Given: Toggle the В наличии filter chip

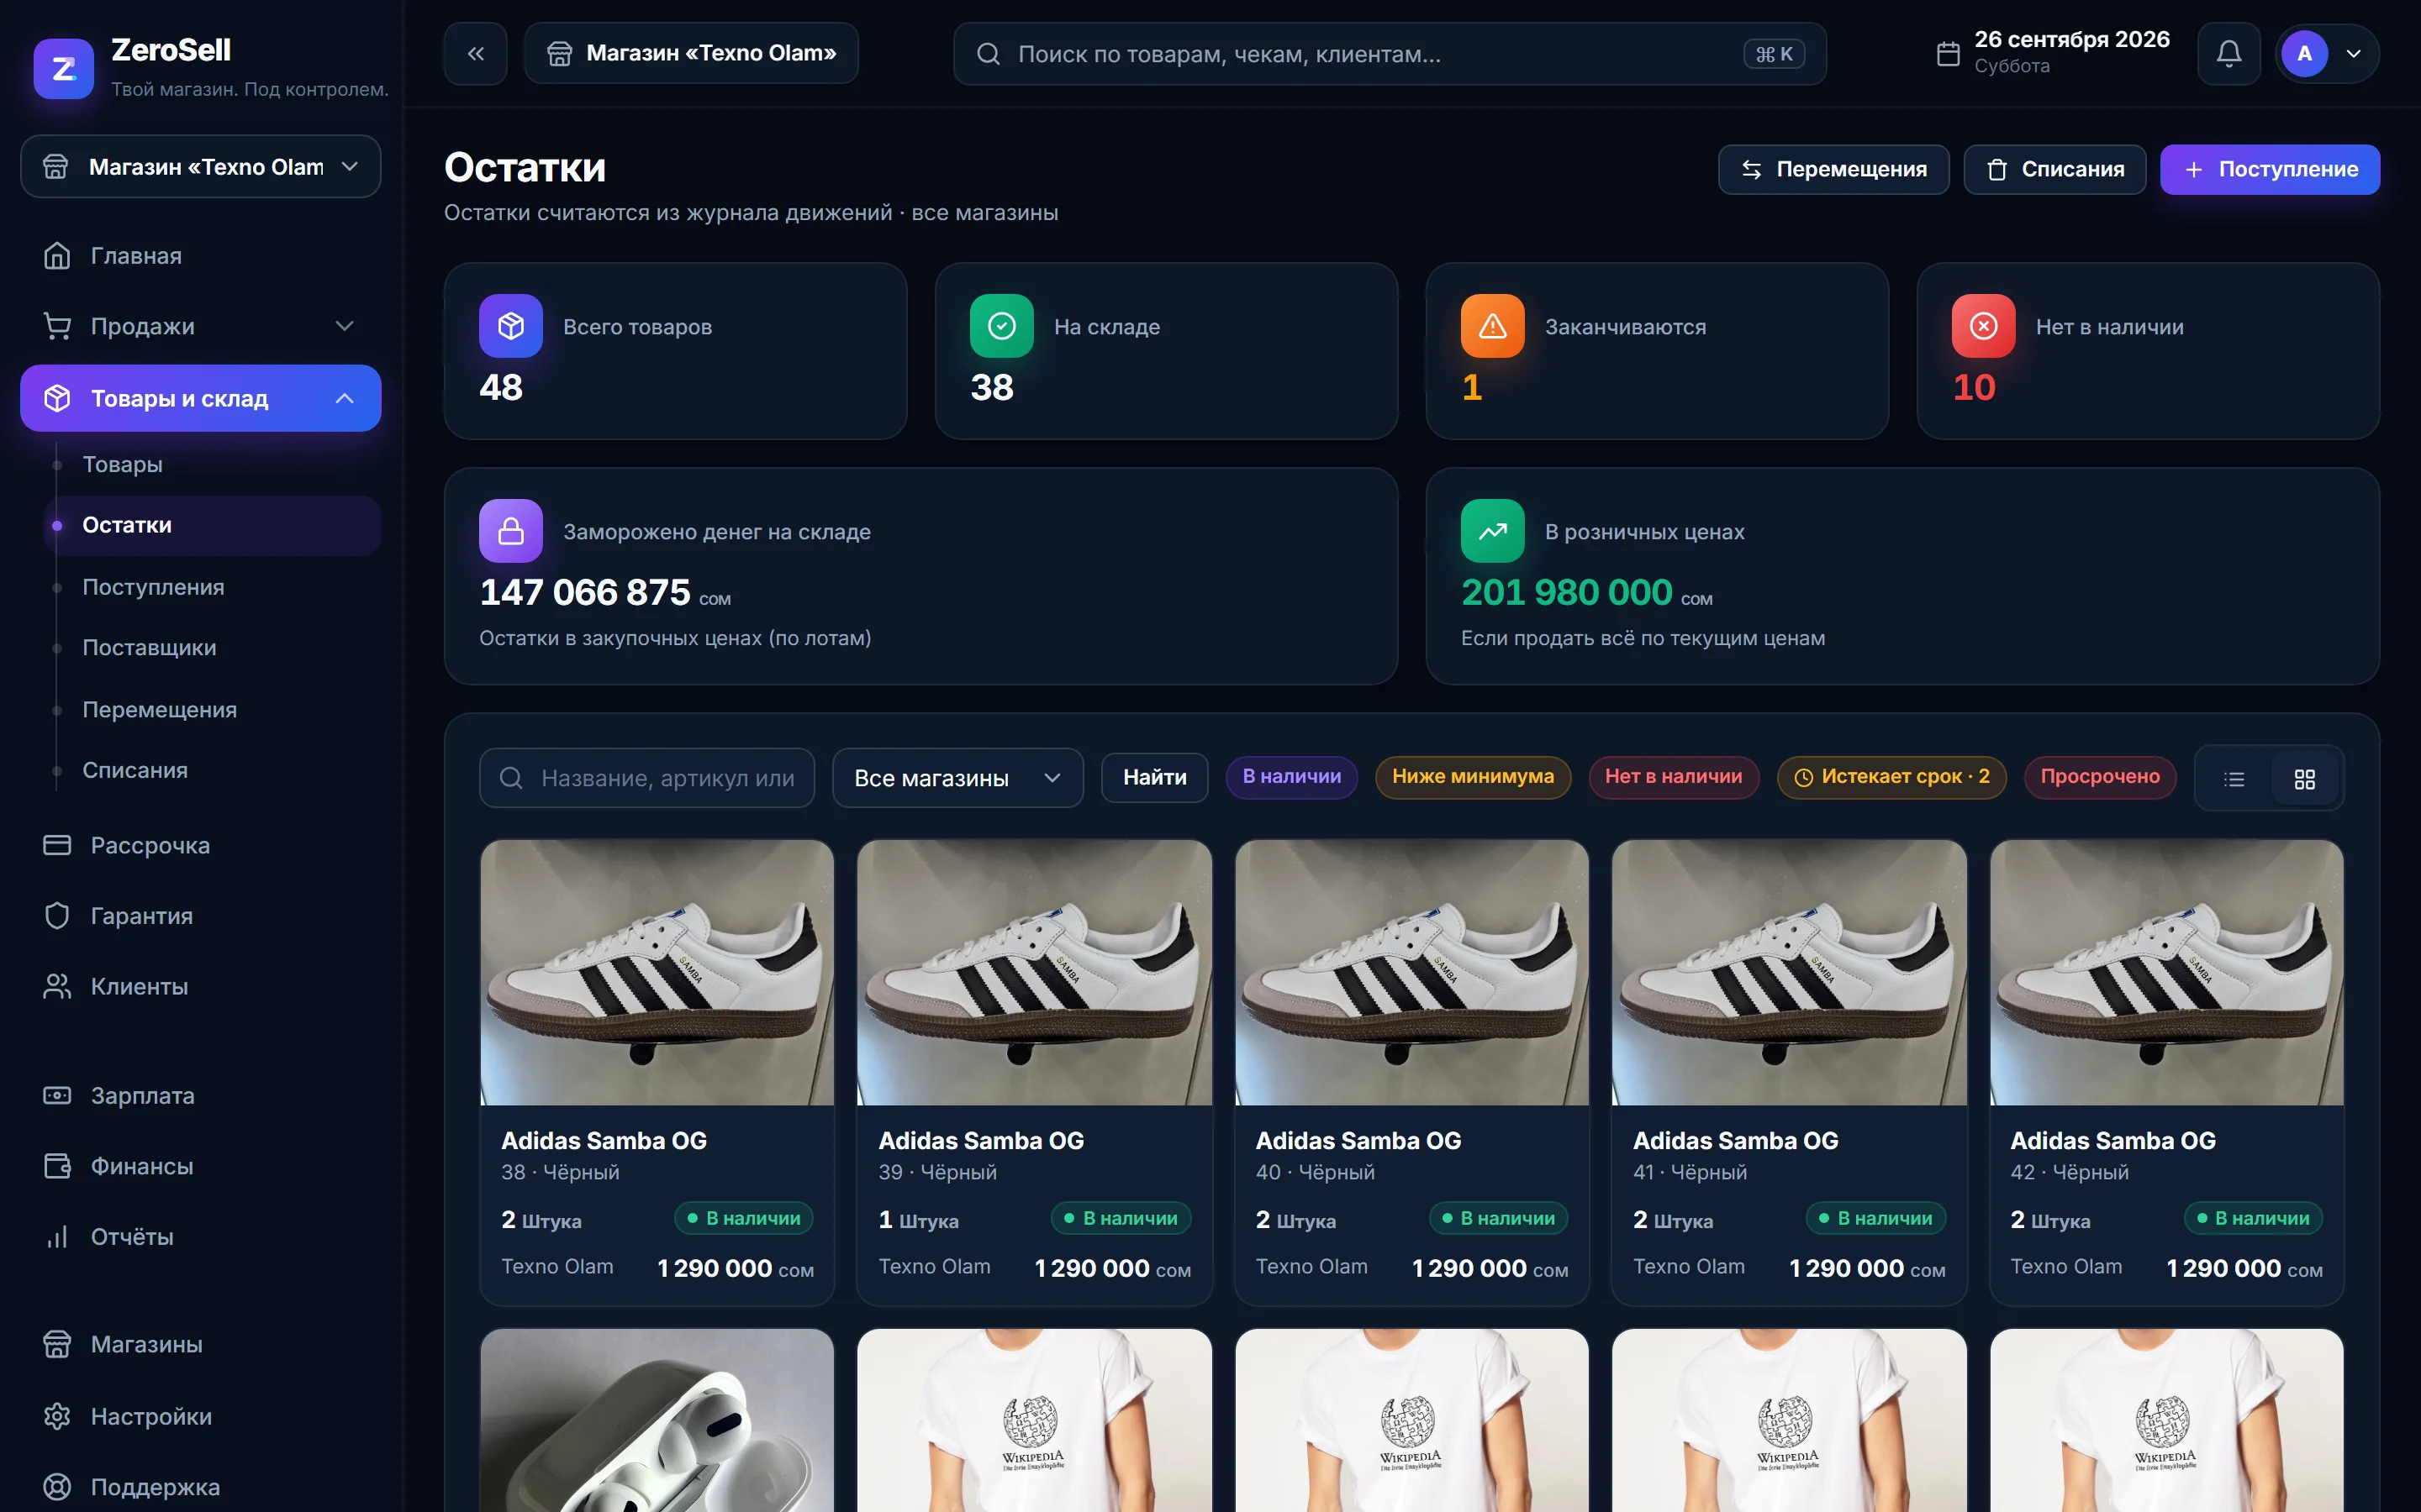Looking at the screenshot, I should [1290, 777].
